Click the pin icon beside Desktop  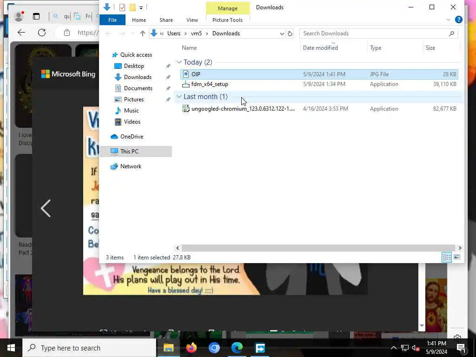click(x=168, y=66)
